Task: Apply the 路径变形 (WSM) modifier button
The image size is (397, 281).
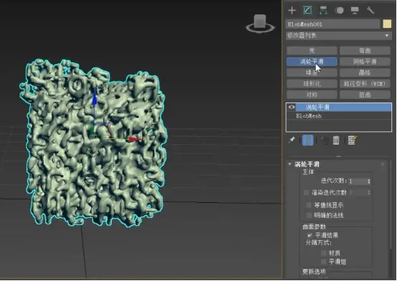Action: (365, 84)
